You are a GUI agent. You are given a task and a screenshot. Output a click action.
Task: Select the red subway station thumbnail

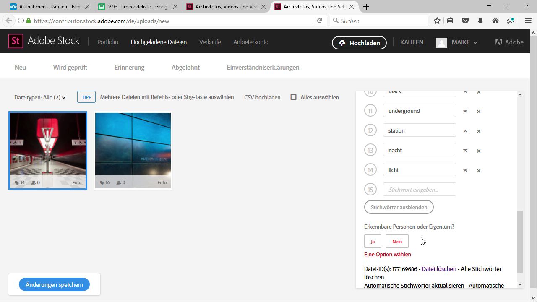coord(48,150)
